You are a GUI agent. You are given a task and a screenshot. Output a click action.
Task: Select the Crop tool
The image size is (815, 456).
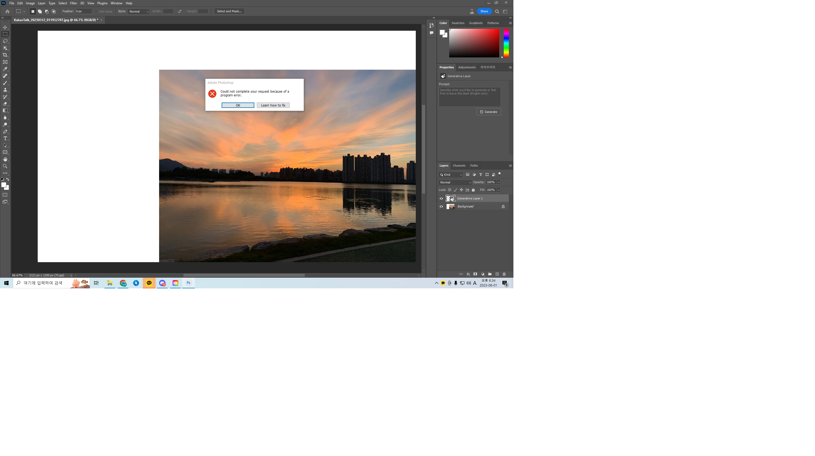click(x=5, y=55)
